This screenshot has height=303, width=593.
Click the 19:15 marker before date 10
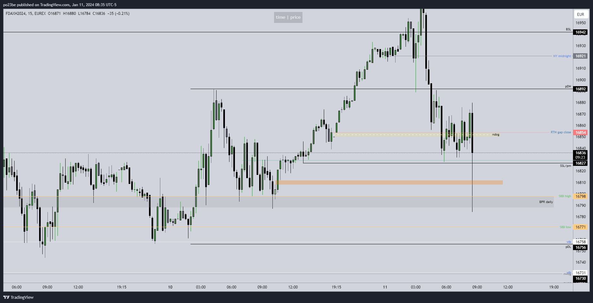click(x=122, y=287)
